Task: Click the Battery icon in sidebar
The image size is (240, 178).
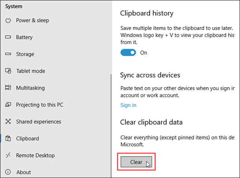Action: [8, 37]
